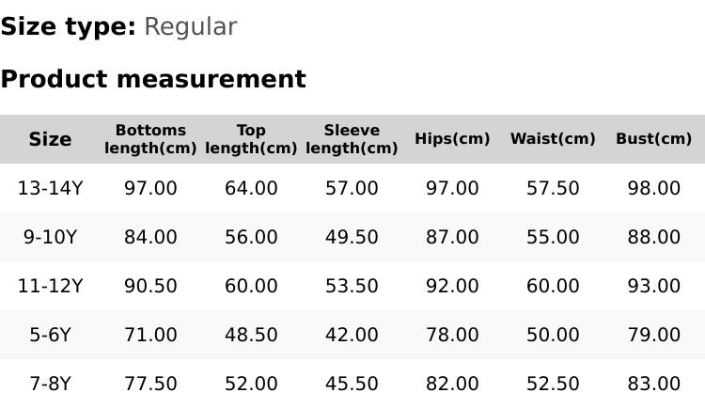
Task: Click the 5-6Y size row label
Action: (x=50, y=335)
